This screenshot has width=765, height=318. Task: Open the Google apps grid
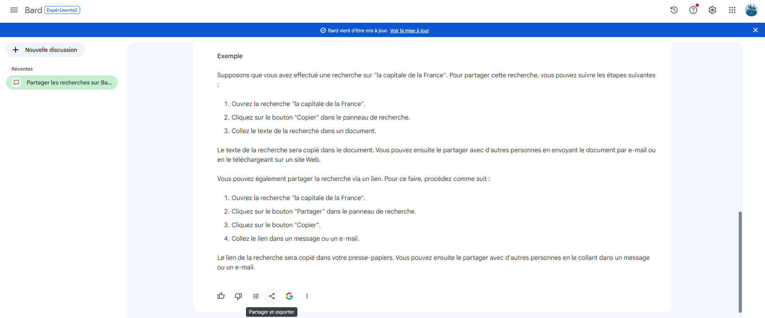[732, 10]
